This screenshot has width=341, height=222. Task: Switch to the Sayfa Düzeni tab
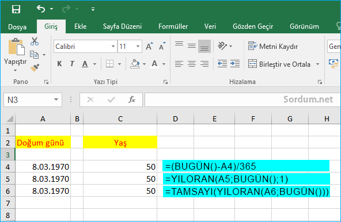[x=122, y=26]
